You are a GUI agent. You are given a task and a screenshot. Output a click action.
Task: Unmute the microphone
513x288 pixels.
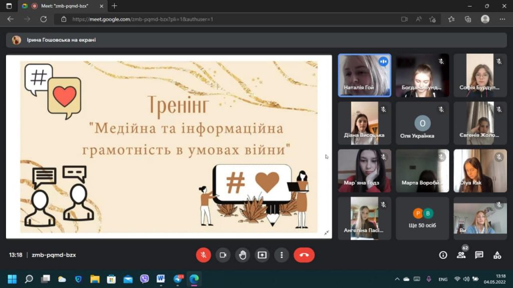[x=203, y=255]
